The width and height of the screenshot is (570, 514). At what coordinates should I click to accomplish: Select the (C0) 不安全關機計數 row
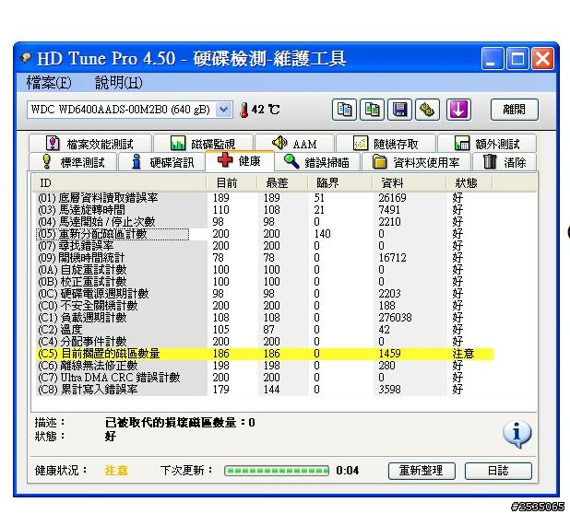265,306
